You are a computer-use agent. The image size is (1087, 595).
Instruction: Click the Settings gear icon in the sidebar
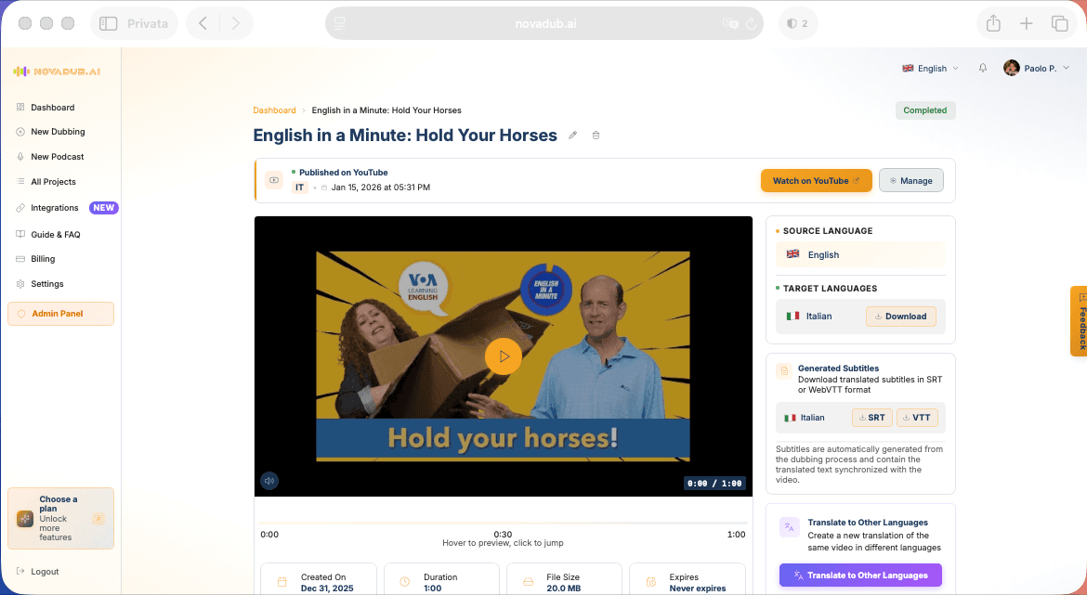click(19, 283)
